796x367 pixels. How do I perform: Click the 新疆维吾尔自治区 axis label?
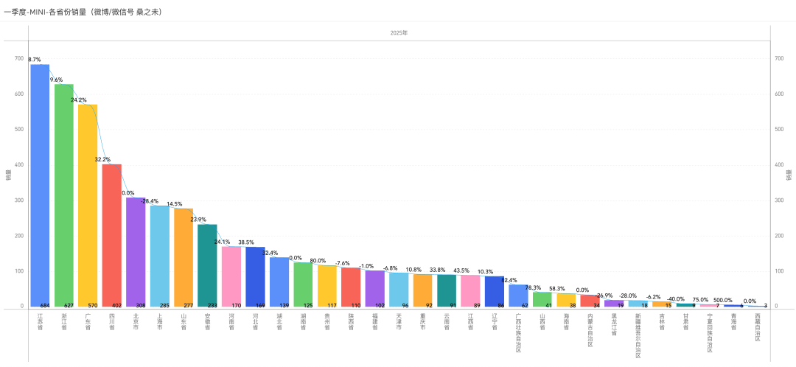click(x=638, y=335)
